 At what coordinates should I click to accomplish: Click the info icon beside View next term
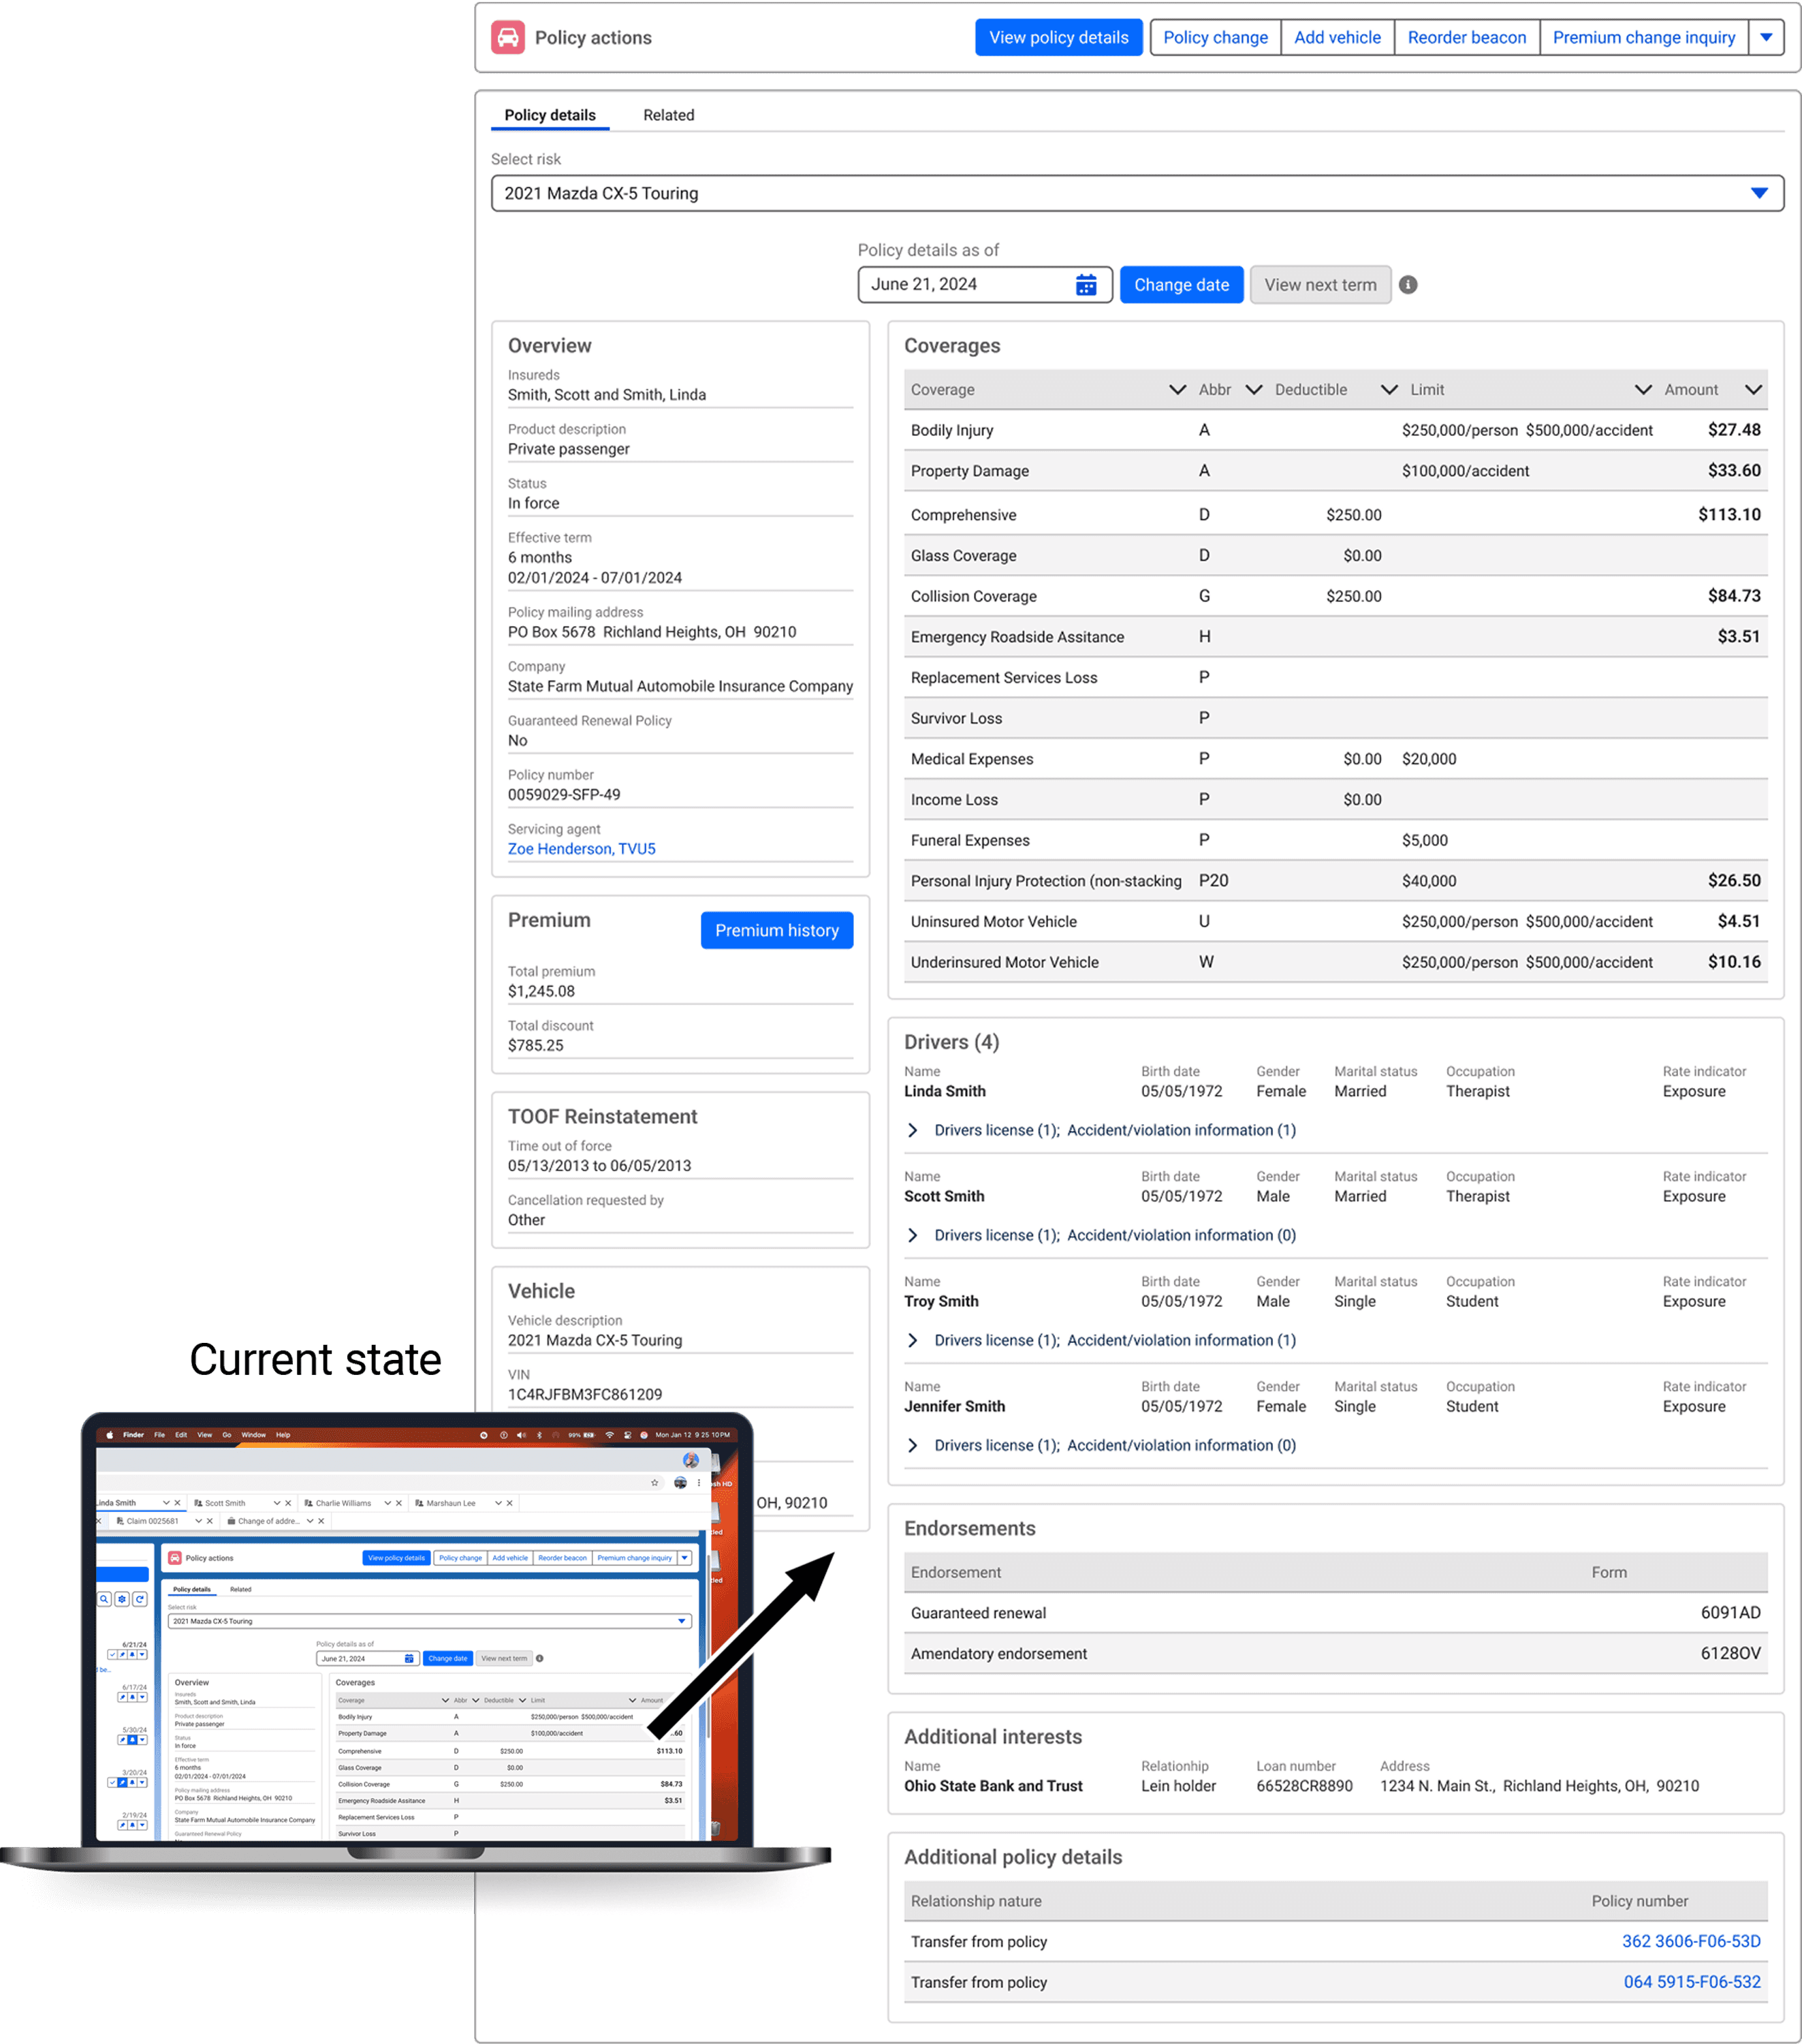pos(1407,285)
